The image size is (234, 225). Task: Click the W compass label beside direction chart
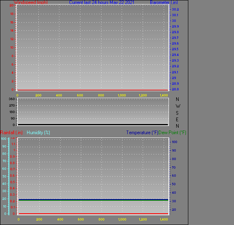coord(178,106)
